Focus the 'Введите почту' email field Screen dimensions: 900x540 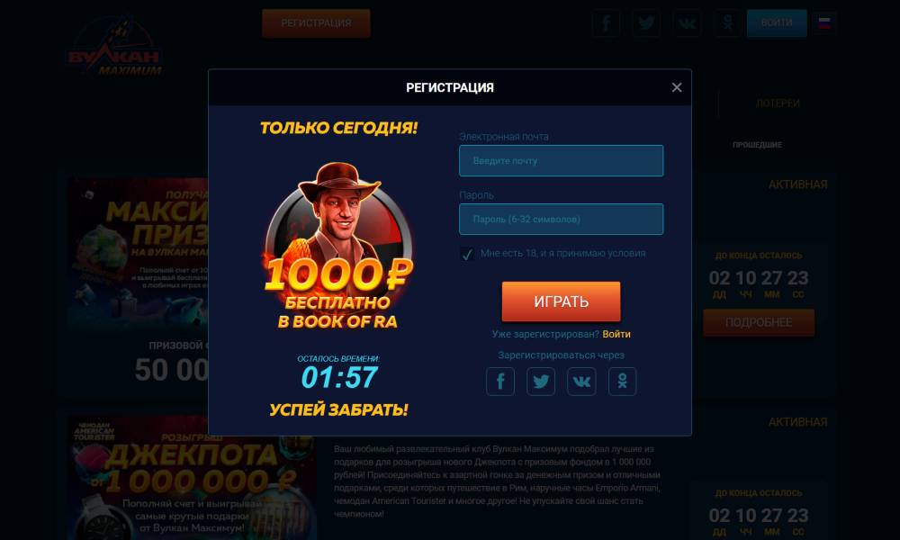click(561, 161)
